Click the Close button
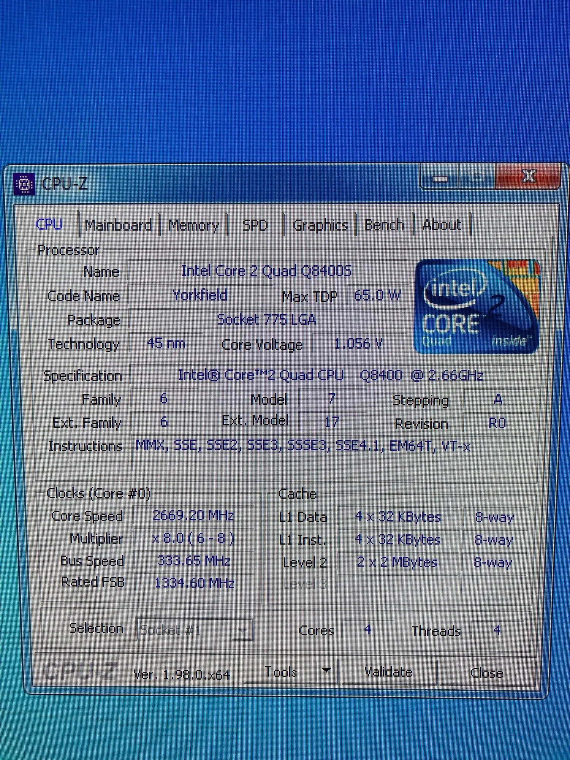Viewport: 570px width, 760px height. click(487, 673)
